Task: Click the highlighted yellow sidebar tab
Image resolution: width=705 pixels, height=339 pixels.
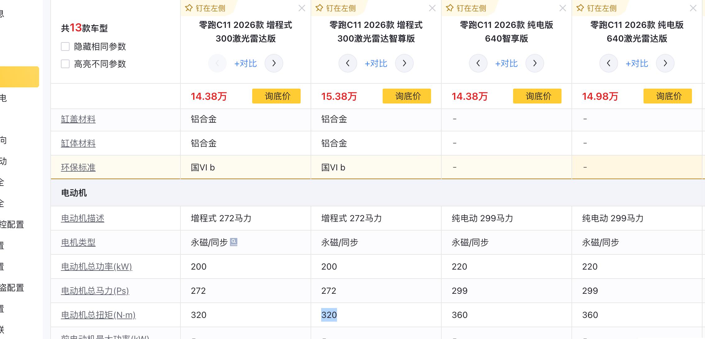Action: pyautogui.click(x=19, y=77)
